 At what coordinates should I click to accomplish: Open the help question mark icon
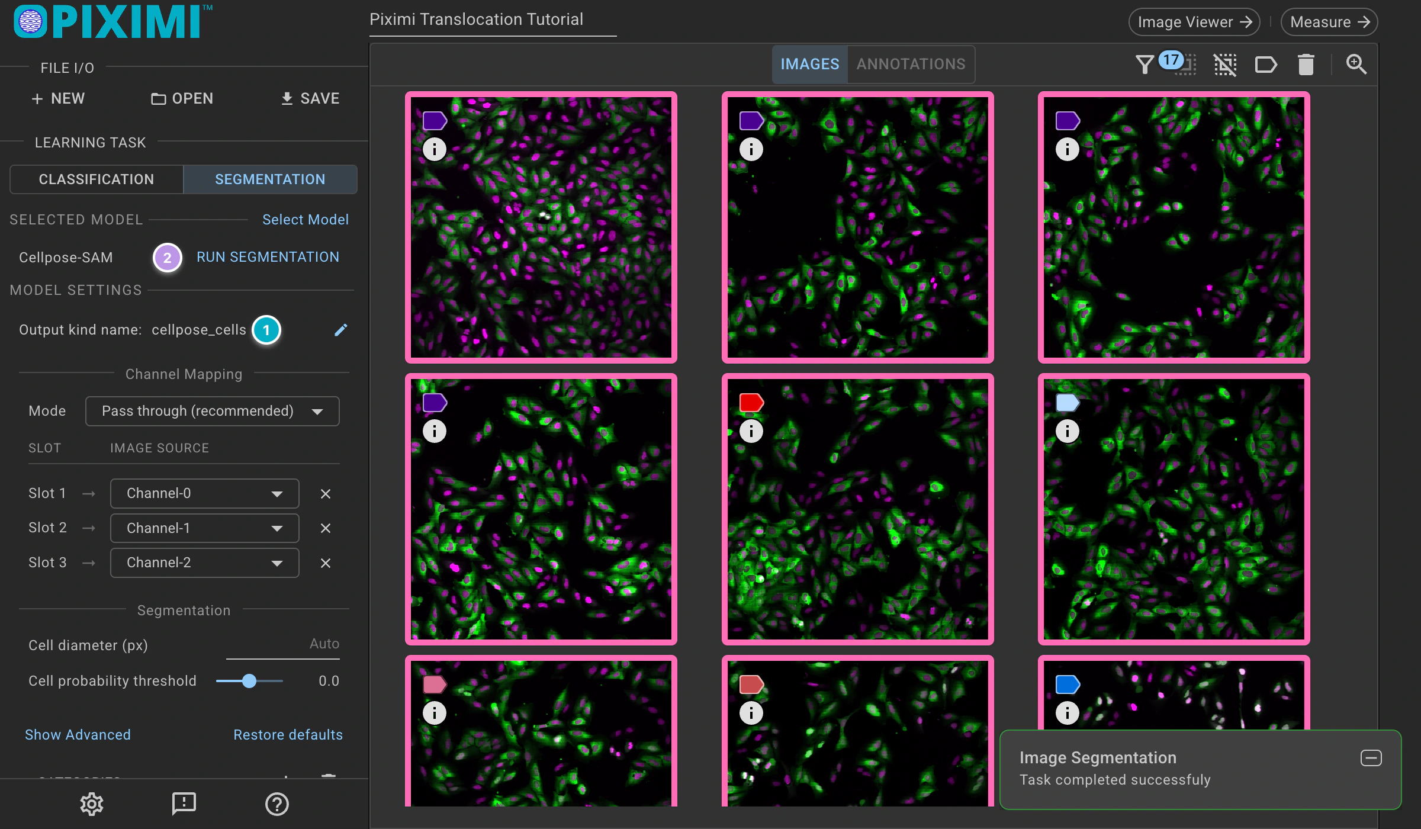277,804
